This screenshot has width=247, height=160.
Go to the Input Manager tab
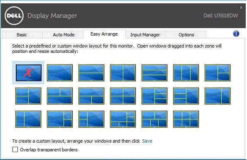[x=145, y=35]
